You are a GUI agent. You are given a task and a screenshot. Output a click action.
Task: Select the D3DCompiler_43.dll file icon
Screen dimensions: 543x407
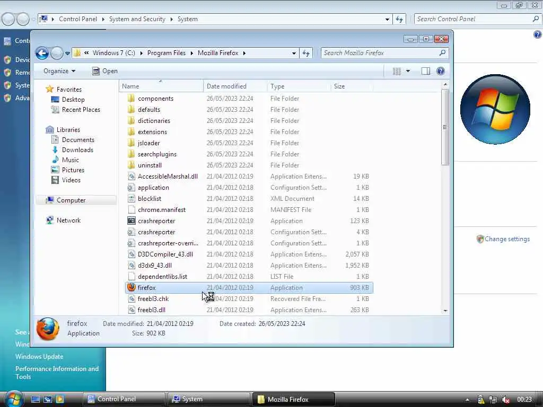132,254
